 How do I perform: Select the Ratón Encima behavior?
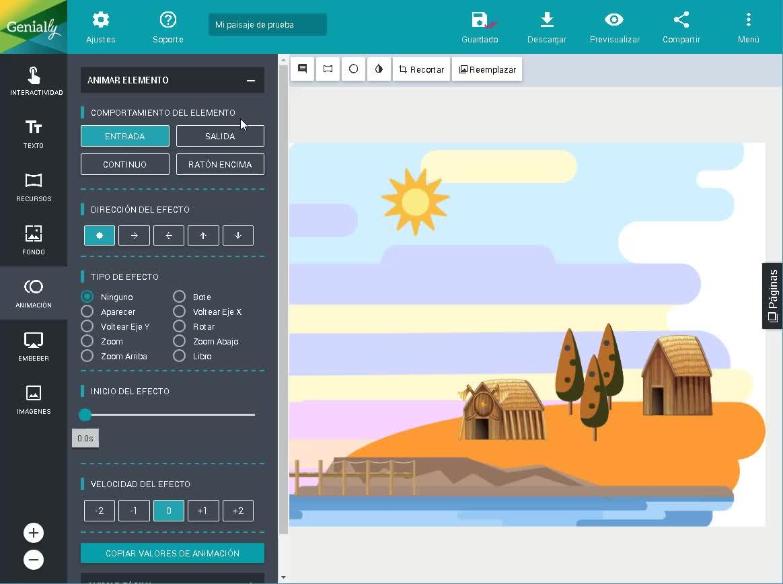pyautogui.click(x=220, y=164)
